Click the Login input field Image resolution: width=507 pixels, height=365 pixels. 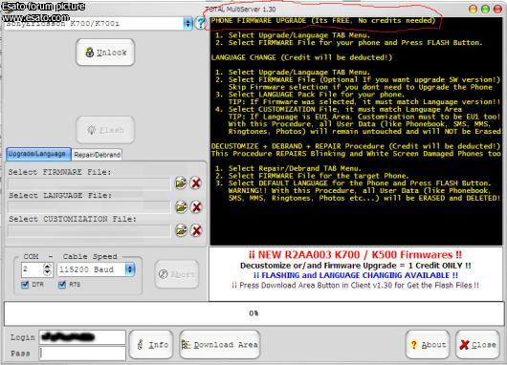82,337
